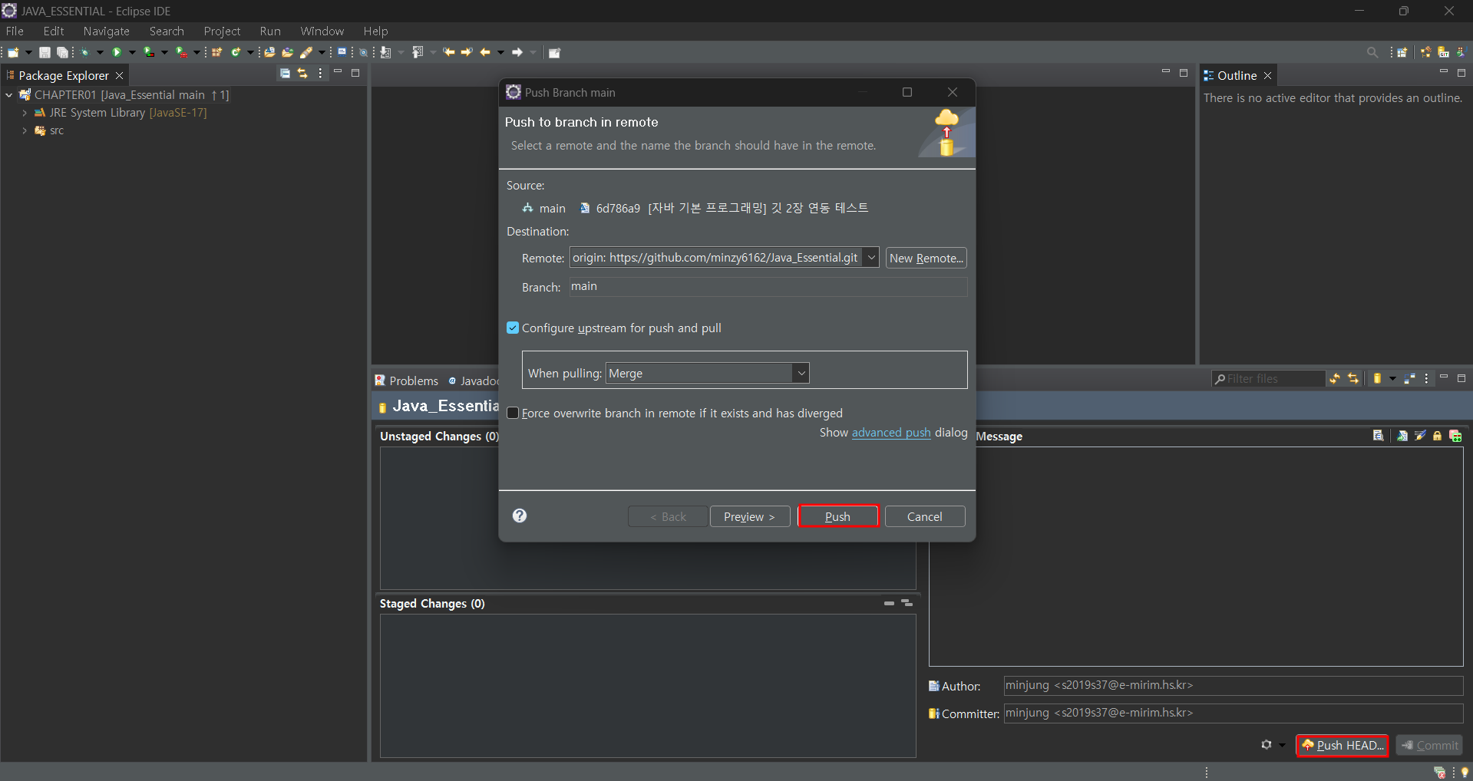Select the Problems tab

point(407,381)
